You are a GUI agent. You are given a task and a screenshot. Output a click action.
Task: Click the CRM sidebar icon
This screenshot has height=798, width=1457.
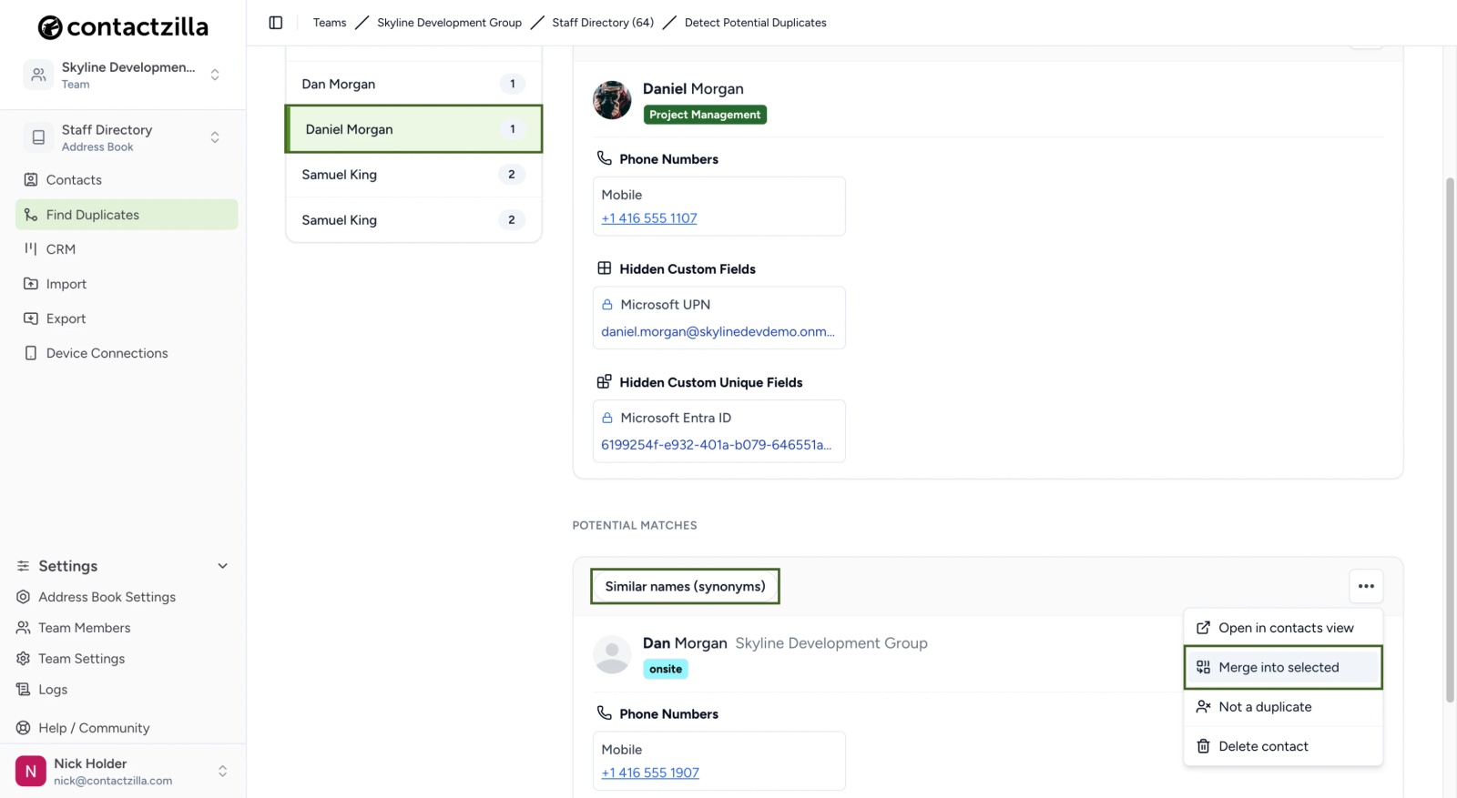[31, 249]
